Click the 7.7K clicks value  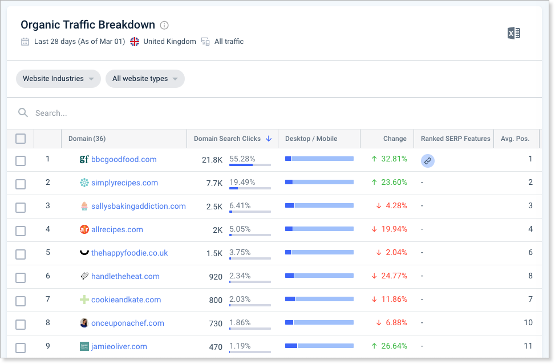coord(214,183)
